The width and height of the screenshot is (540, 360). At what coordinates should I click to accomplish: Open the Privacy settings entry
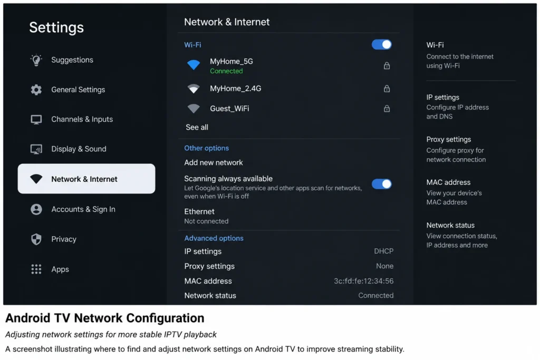coord(86,239)
